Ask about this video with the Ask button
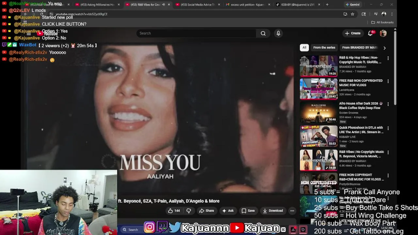Screen dimensions: 418x235 click(x=228, y=211)
